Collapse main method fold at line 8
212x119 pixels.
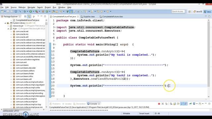55,44
